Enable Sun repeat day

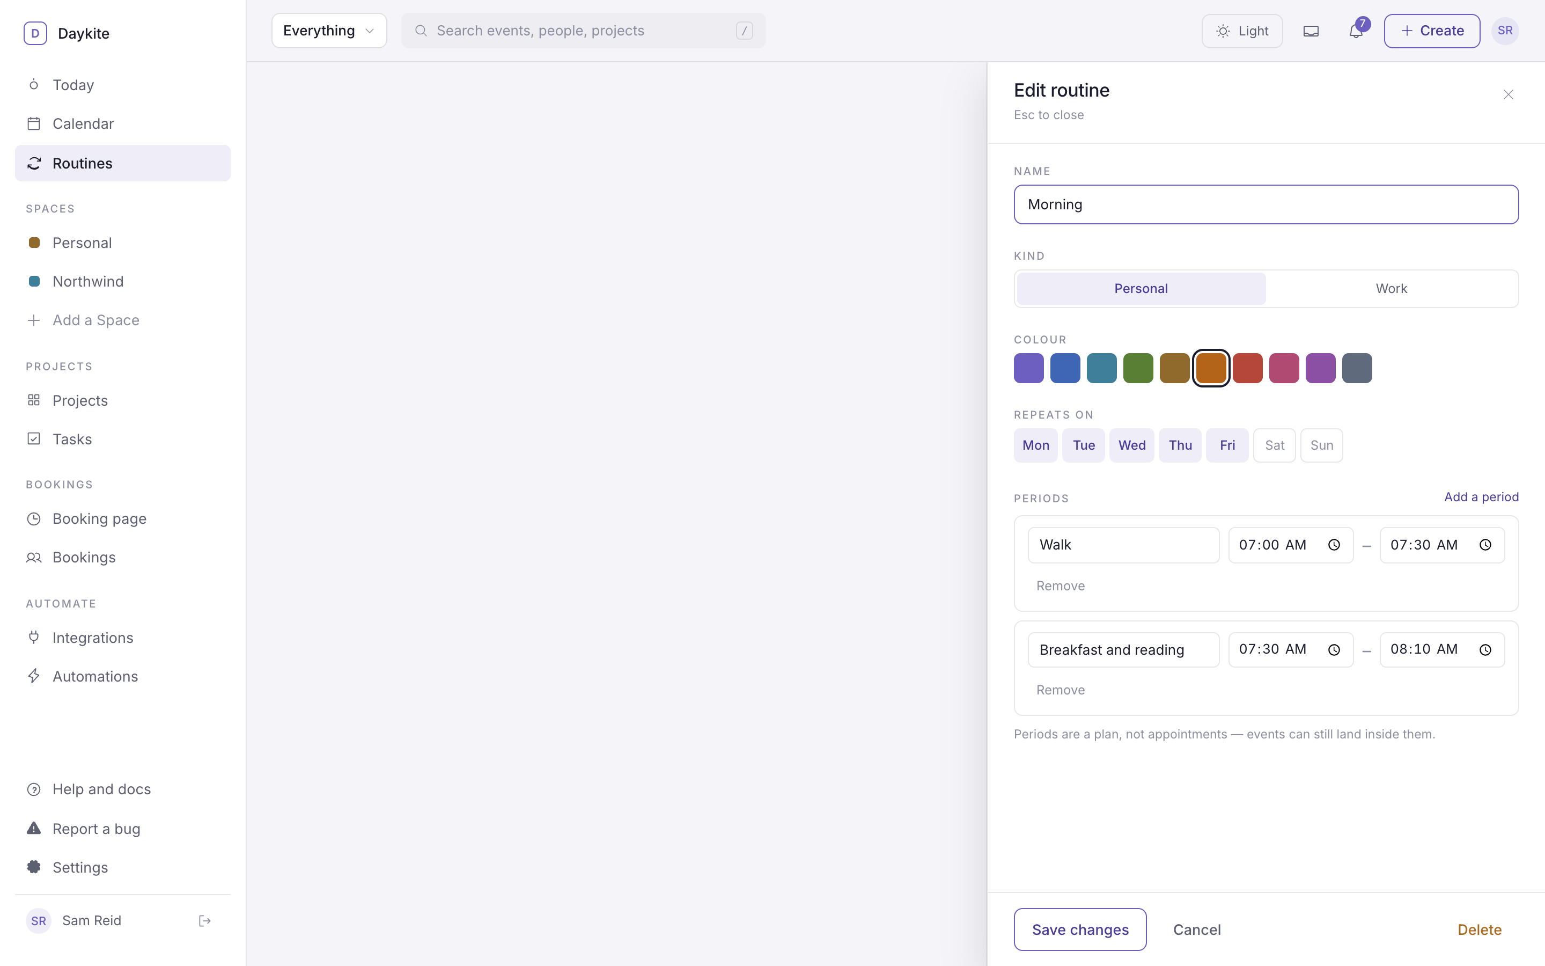(x=1321, y=445)
